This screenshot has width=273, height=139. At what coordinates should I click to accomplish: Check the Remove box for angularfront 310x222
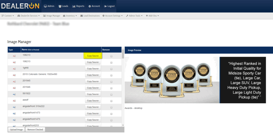point(111,107)
